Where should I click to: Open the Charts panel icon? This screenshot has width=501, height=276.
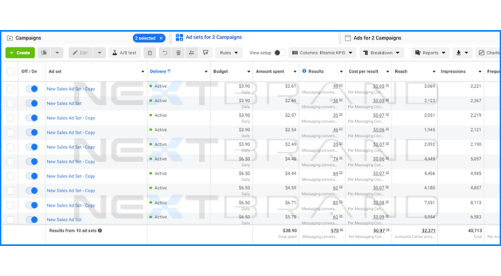(489, 53)
